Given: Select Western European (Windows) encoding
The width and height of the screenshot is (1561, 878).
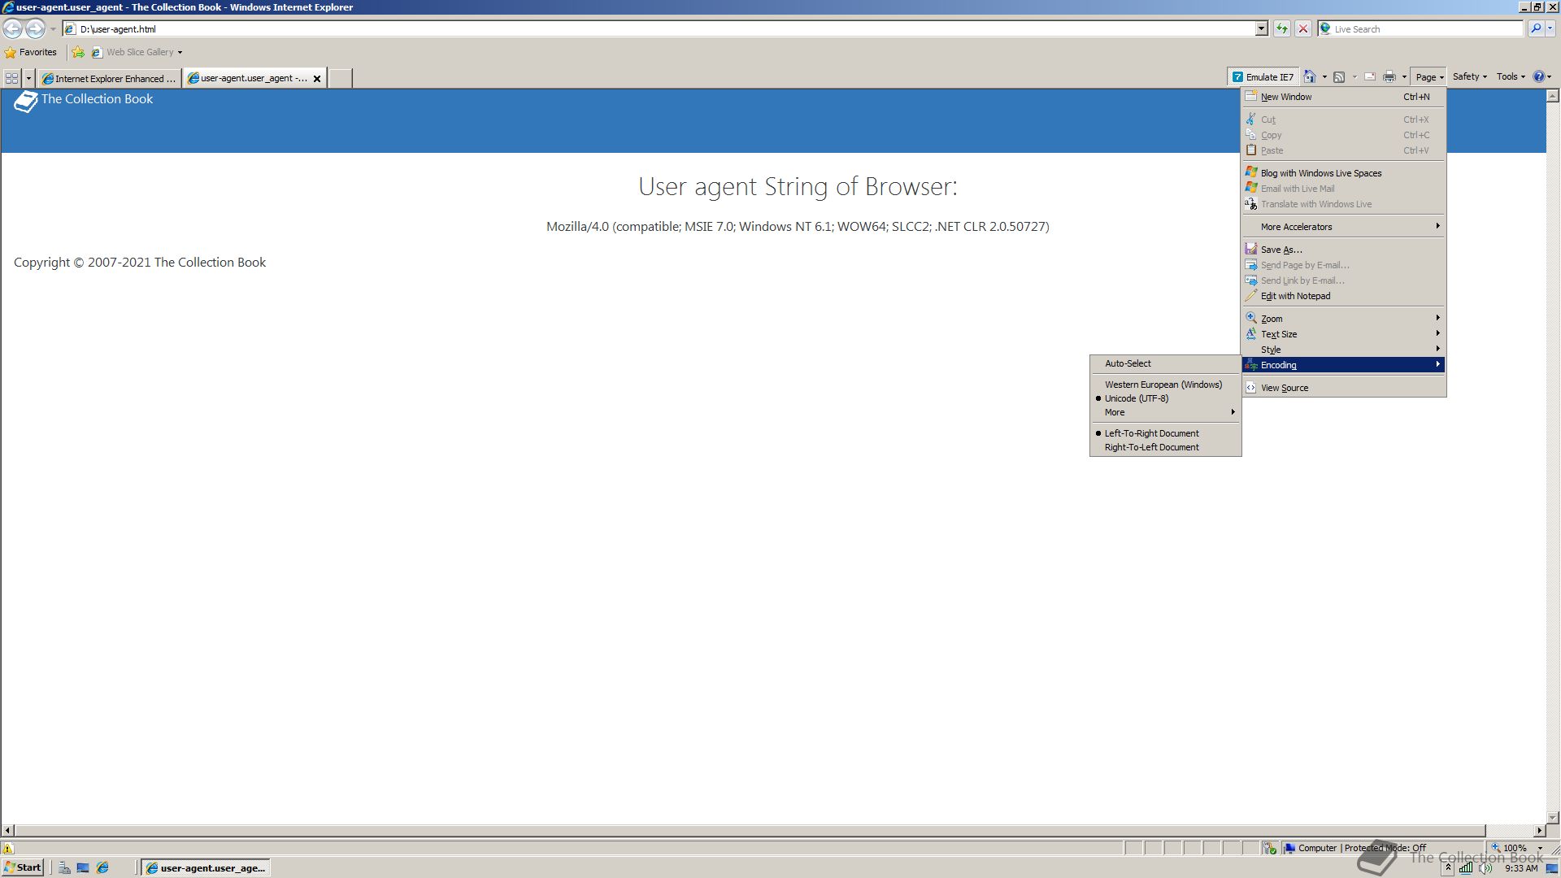Looking at the screenshot, I should pyautogui.click(x=1165, y=385).
